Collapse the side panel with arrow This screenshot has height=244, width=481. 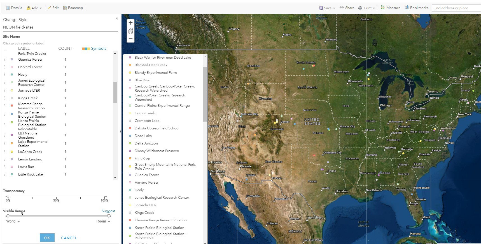pos(117,18)
